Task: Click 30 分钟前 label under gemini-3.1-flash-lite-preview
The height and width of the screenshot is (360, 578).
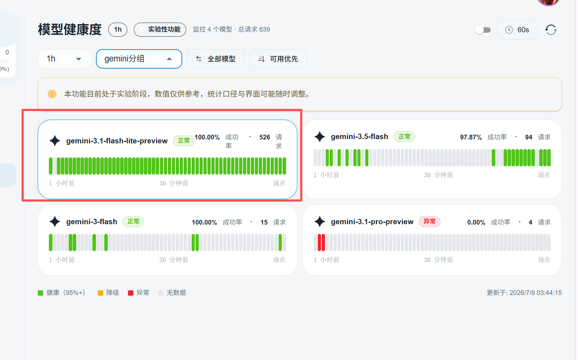Action: click(x=174, y=183)
